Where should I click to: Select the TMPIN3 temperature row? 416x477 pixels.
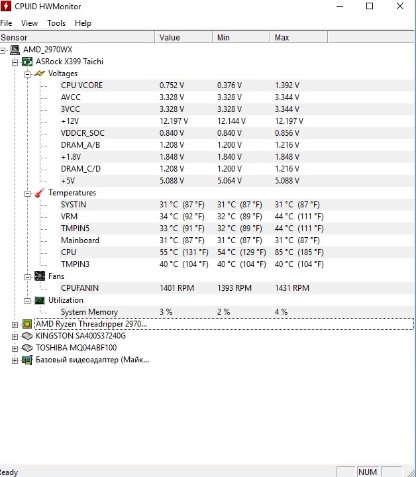point(237,264)
